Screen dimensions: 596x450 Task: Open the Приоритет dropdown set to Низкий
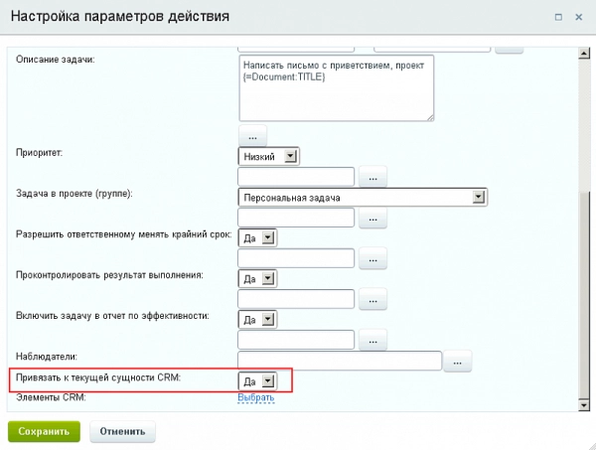point(269,156)
